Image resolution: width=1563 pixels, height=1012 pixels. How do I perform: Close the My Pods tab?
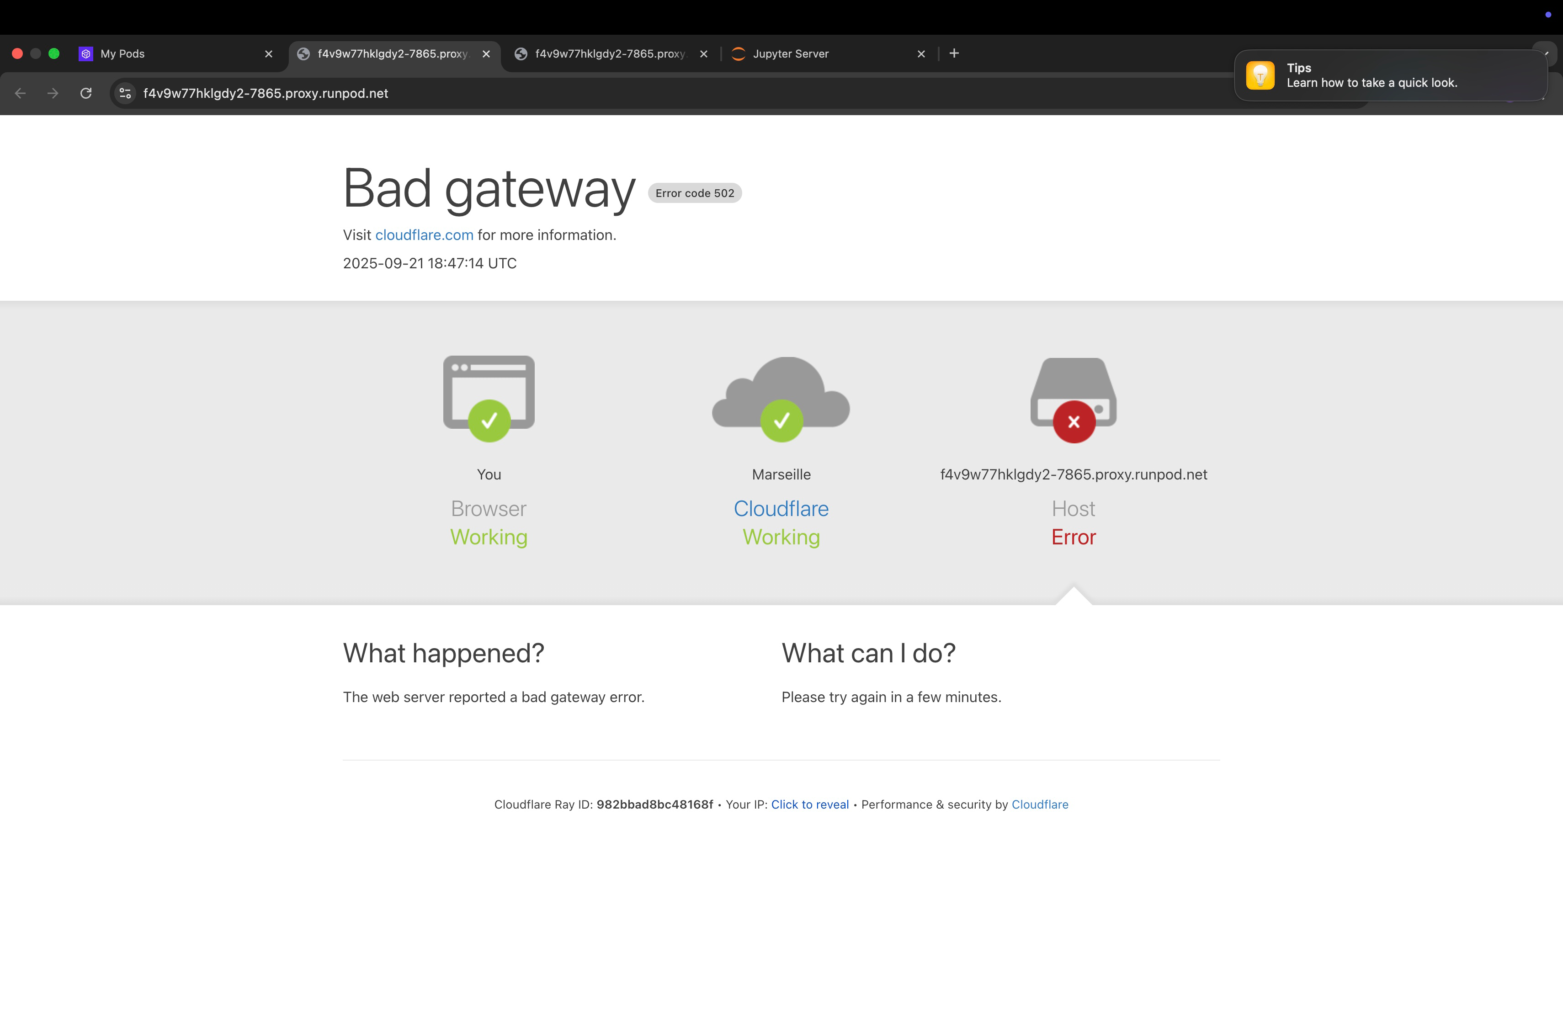269,54
